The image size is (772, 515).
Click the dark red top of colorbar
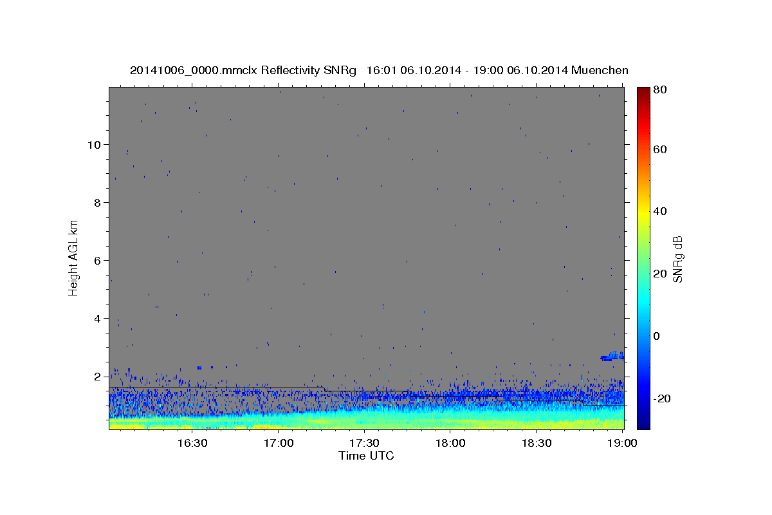[643, 93]
